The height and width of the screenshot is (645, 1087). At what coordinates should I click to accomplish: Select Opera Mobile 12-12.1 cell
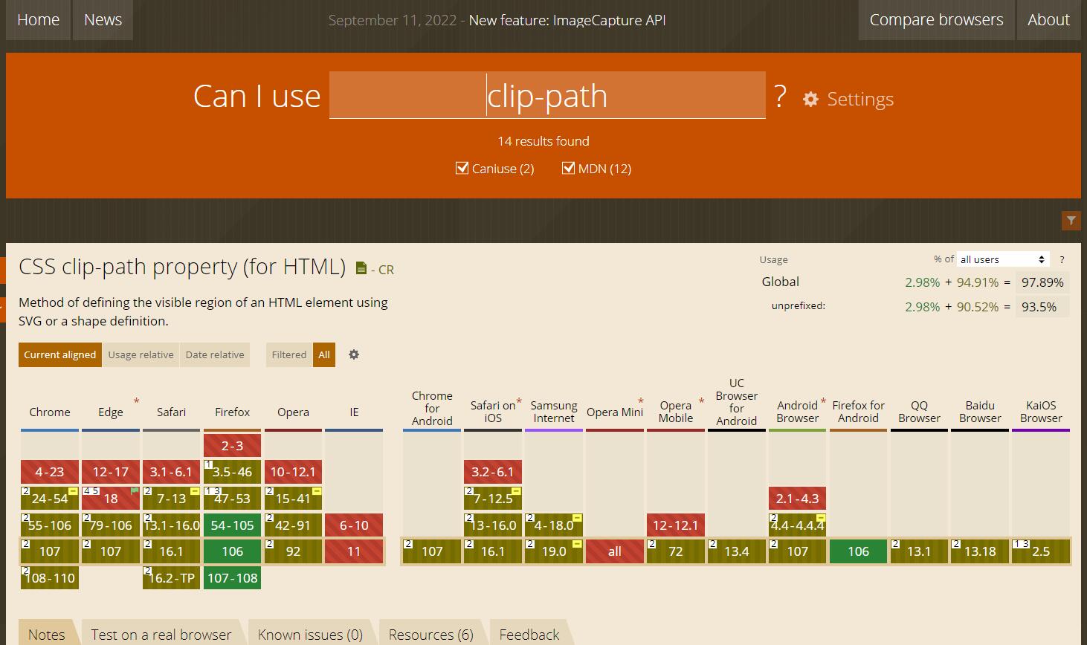point(676,525)
